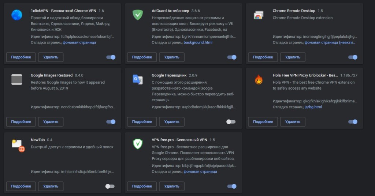
Task: Click Удалить for VPN-free.pro
Action: tap(172, 186)
